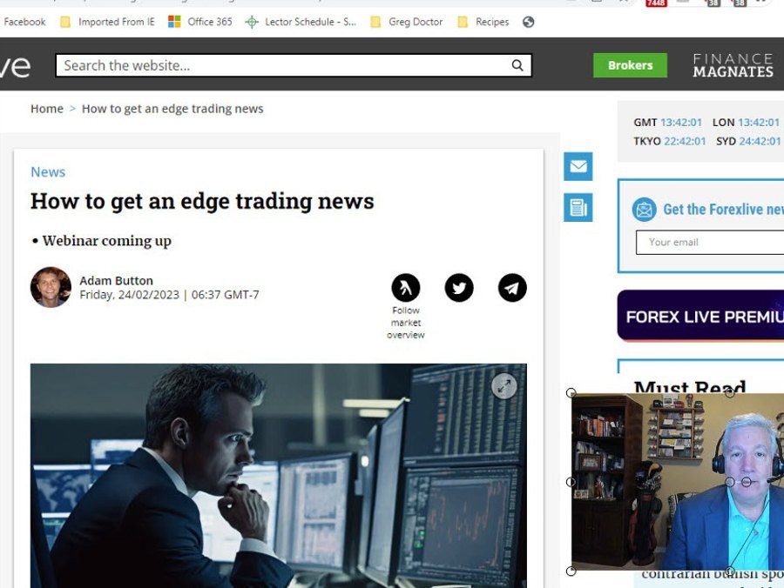Open the Adam Button author name link
784x588 pixels.
116,280
